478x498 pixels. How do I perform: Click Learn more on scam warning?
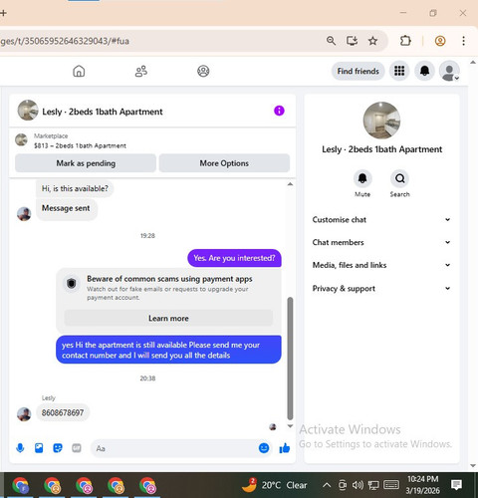(x=168, y=318)
